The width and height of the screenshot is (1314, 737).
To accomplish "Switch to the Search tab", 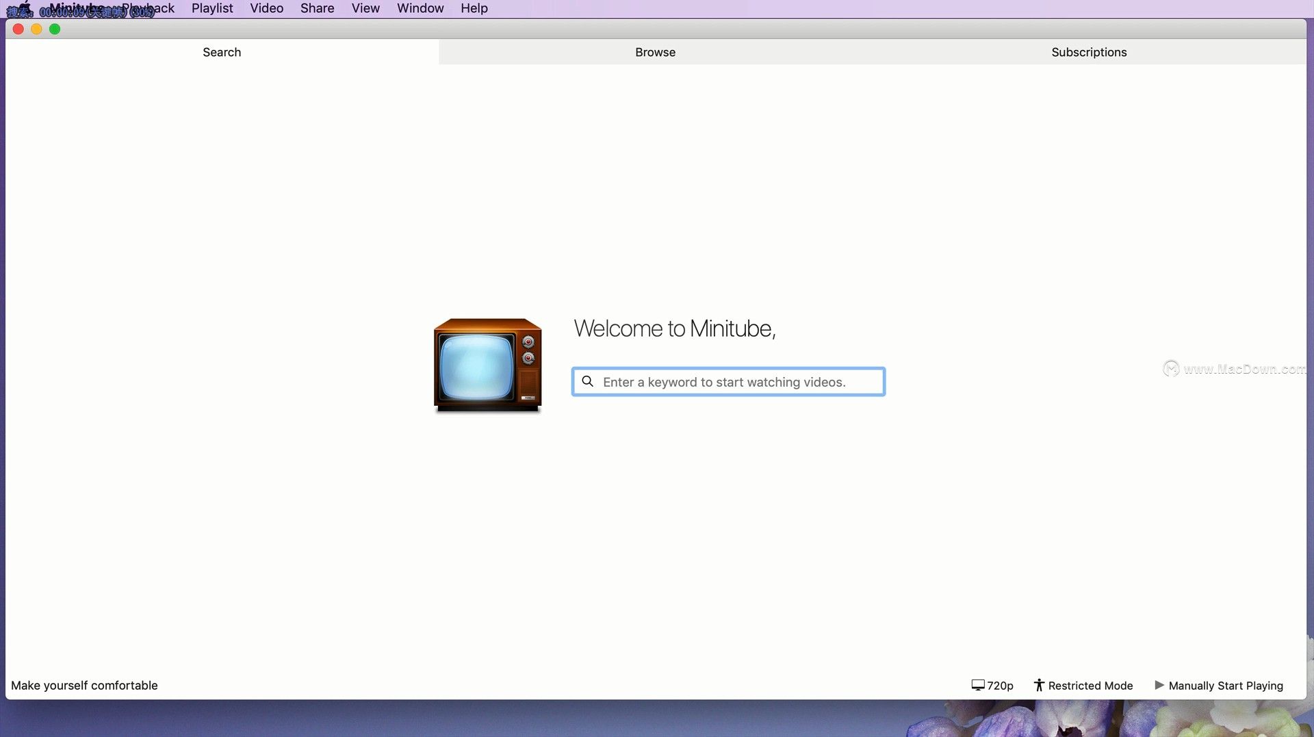I will 222,52.
